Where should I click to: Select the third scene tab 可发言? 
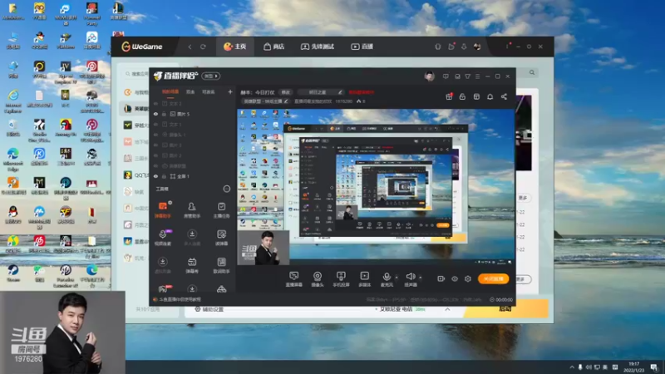point(209,92)
